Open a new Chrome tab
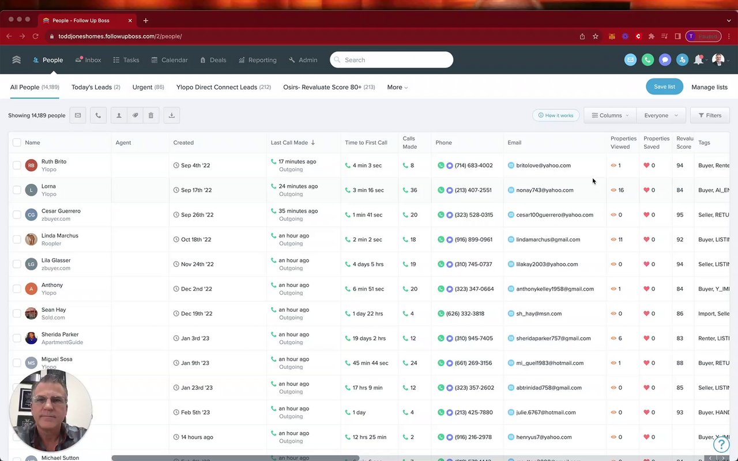The width and height of the screenshot is (738, 461). click(146, 20)
